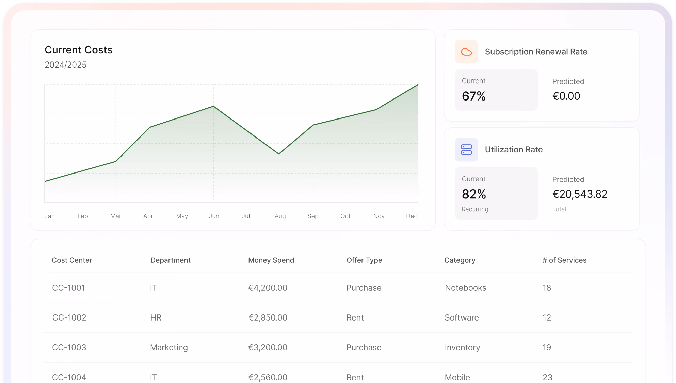The width and height of the screenshot is (676, 383).
Task: Click the cloud icon on Subscription Renewal Rate card
Action: 466,52
